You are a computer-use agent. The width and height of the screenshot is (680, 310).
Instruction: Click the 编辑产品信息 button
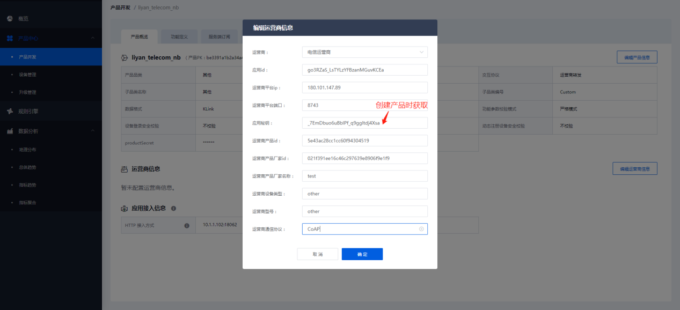coord(637,57)
